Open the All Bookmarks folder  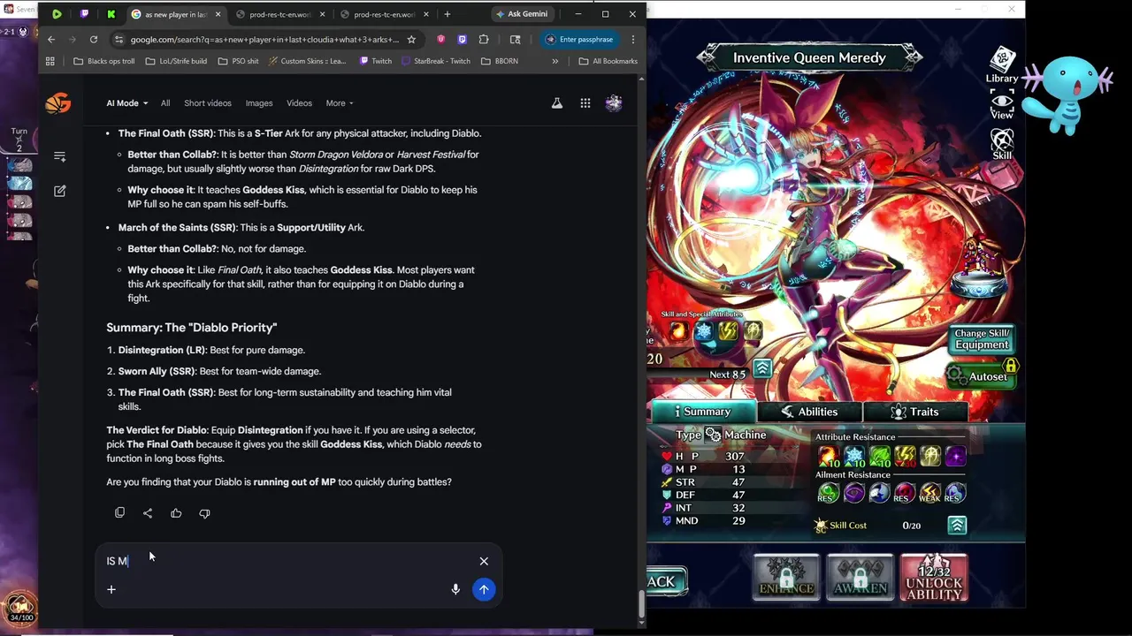pyautogui.click(x=608, y=61)
